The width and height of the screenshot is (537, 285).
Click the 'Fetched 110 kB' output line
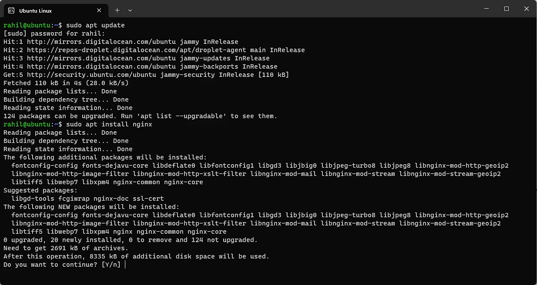pos(66,83)
